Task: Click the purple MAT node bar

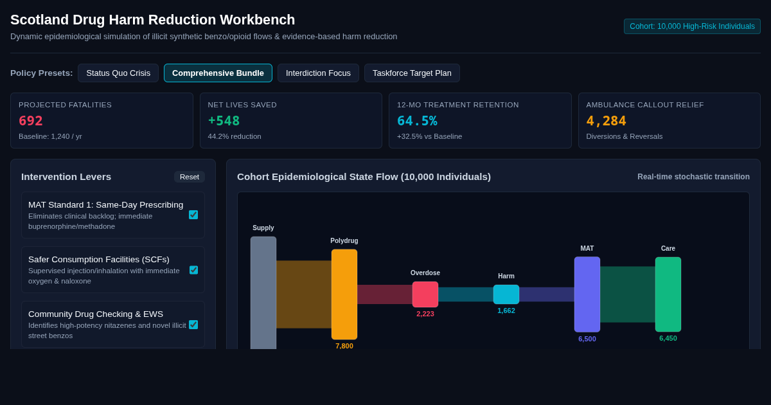Action: [587, 294]
